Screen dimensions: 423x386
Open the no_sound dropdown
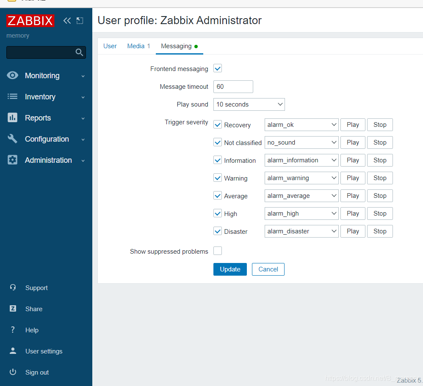pos(301,142)
